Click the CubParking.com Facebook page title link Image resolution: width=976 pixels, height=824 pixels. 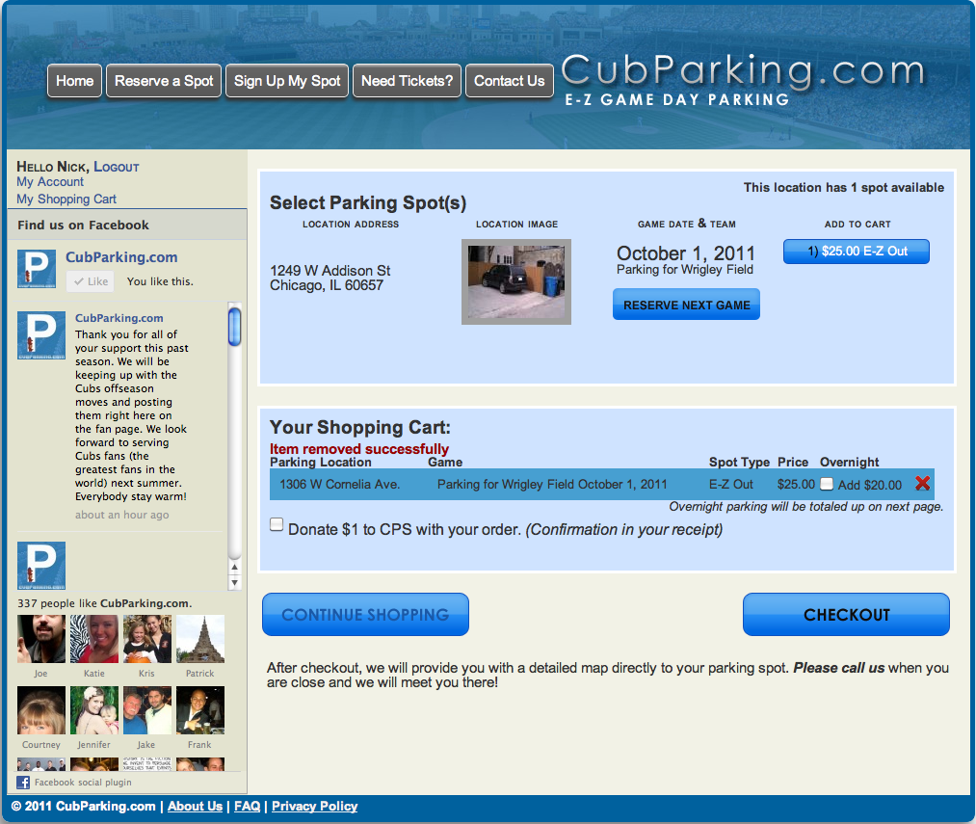[121, 257]
